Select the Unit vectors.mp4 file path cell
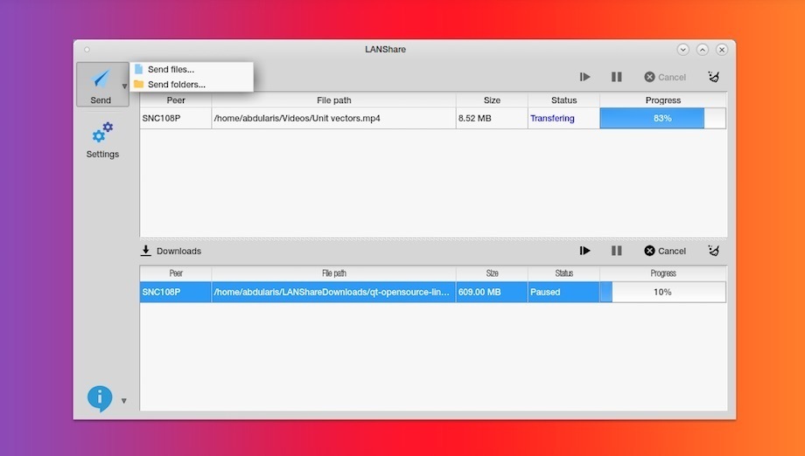The image size is (805, 456). (333, 118)
